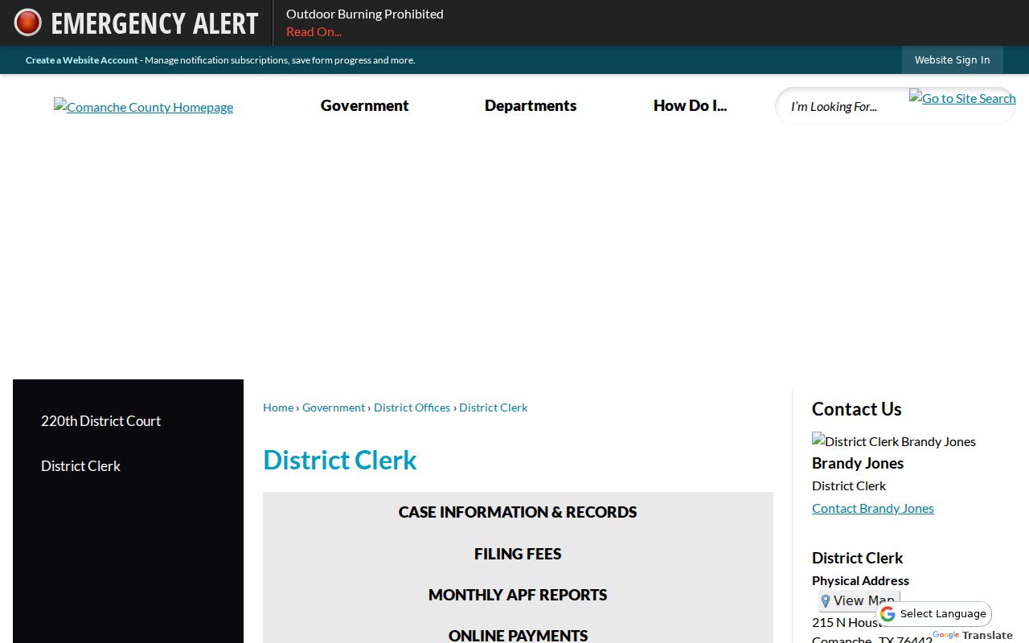Open Filing Fees section
1029x643 pixels.
click(518, 554)
